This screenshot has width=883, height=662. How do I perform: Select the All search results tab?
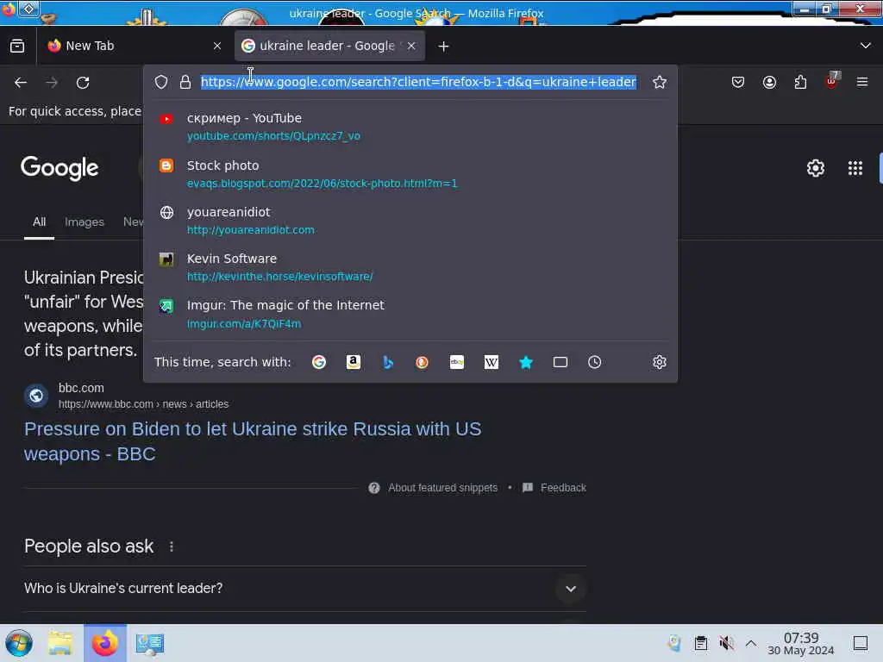[39, 222]
